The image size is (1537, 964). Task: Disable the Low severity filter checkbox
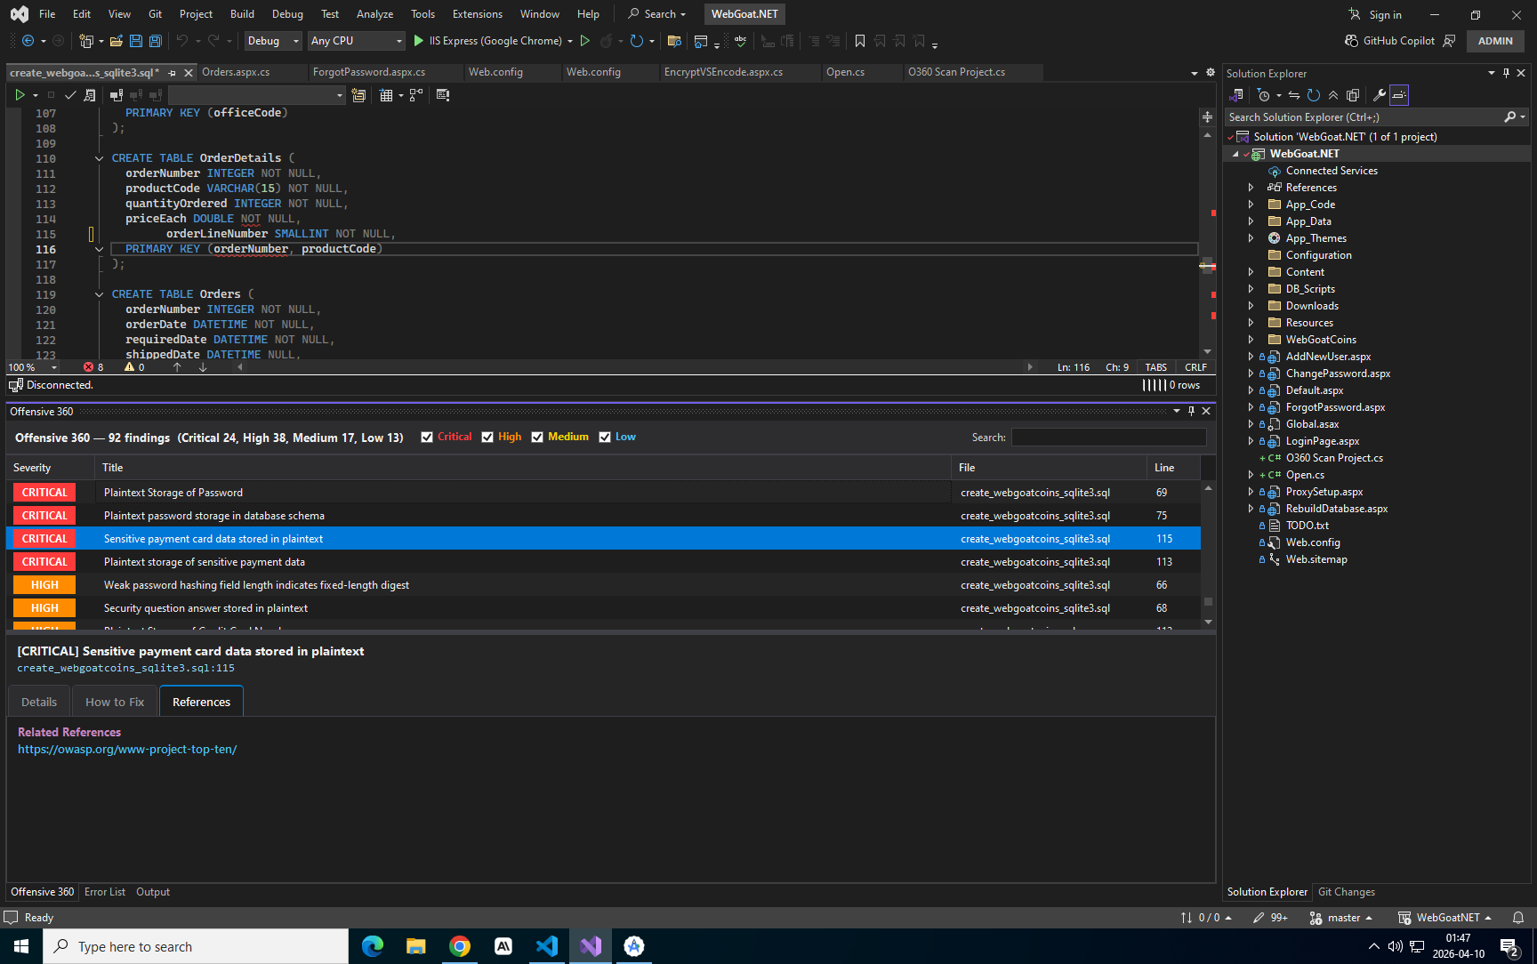tap(605, 438)
